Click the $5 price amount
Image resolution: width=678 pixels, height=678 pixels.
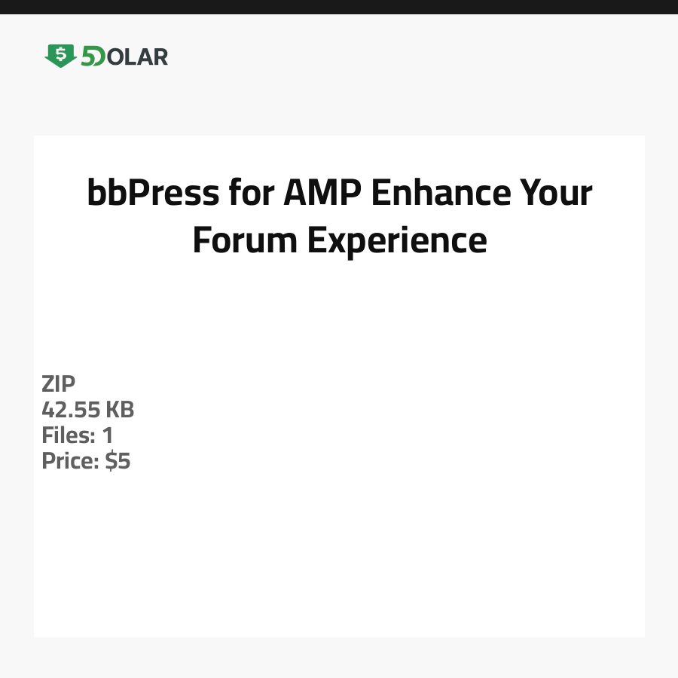118,461
